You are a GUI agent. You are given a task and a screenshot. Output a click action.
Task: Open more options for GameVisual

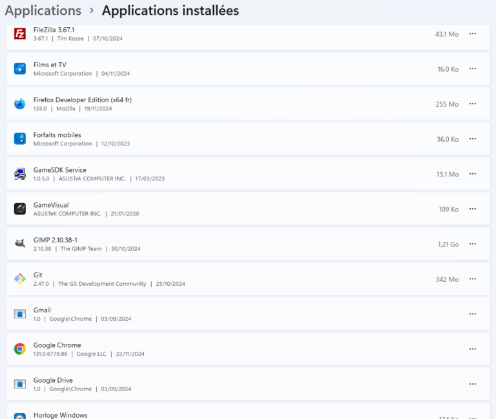point(473,209)
